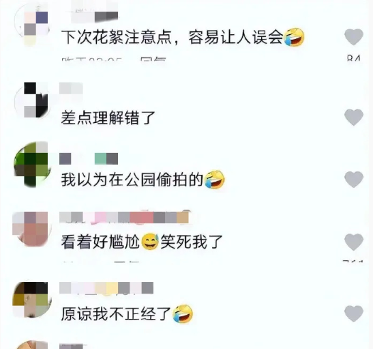Screen dimensions: 373x349
Task: Like the comment '下次花絮注意点'
Action: 354,37
